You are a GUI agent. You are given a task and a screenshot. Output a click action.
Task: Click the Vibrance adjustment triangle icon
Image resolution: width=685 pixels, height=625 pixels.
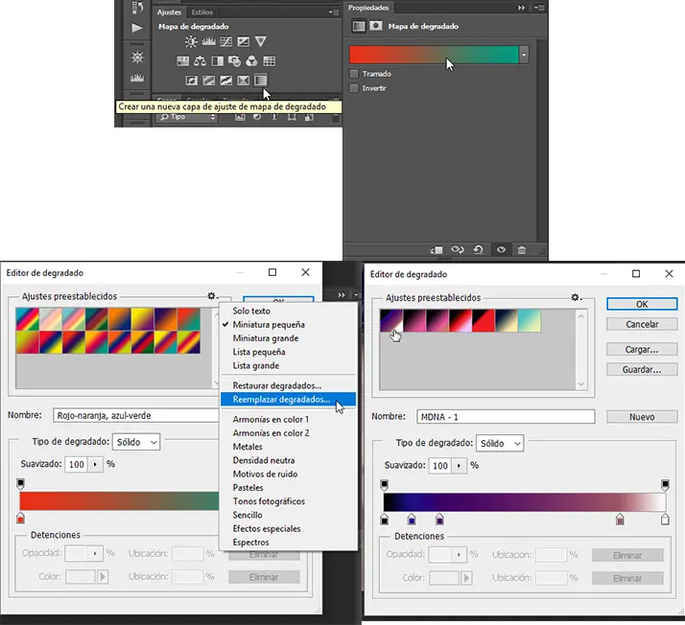click(x=260, y=41)
